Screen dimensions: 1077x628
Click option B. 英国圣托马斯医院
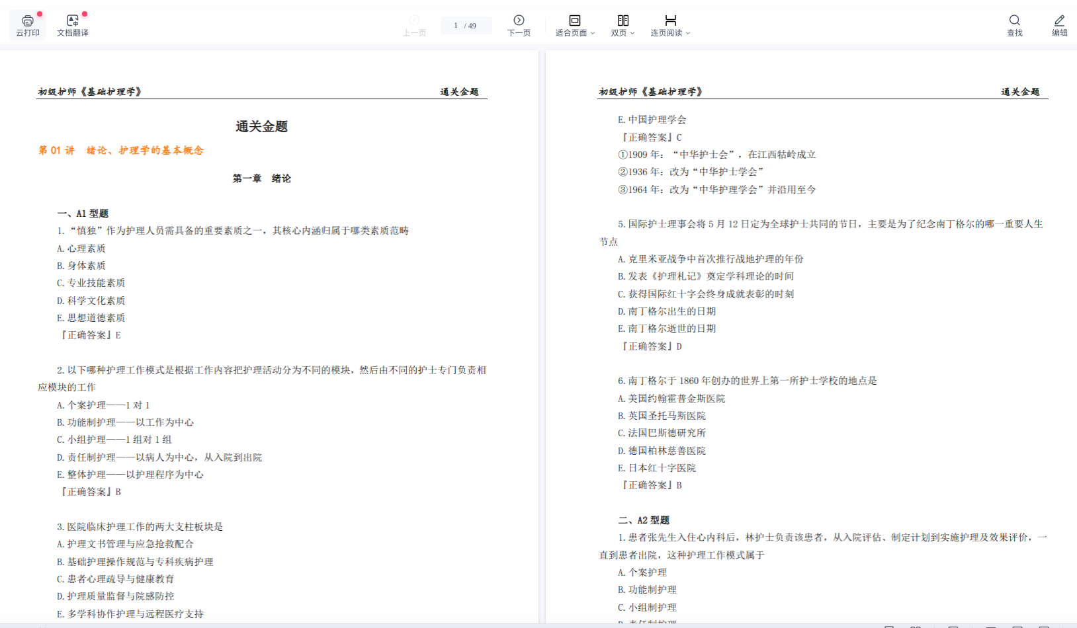pyautogui.click(x=662, y=416)
